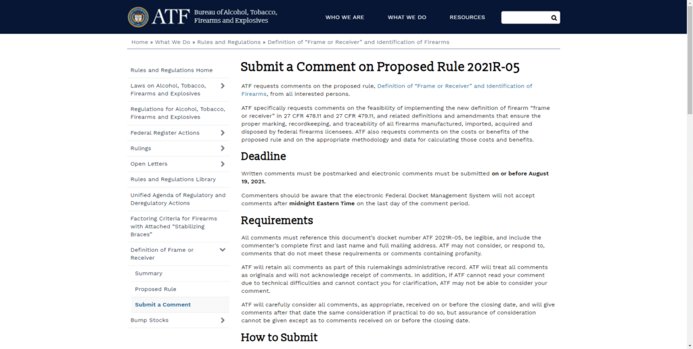This screenshot has width=693, height=349.
Task: Click the scrollbar up arrow
Action: pyautogui.click(x=690, y=3)
